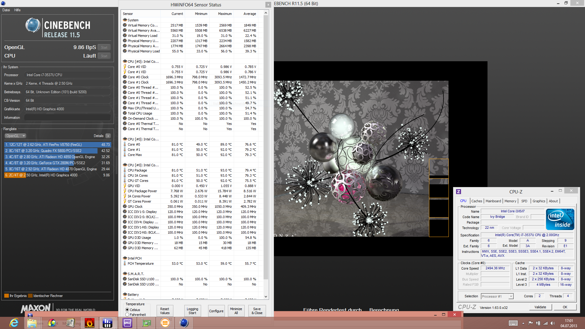Click the touch keyboard tray icon

pyautogui.click(x=513, y=323)
